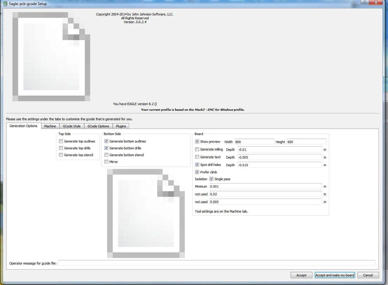This screenshot has height=285, width=388.
Task: Click the not used field showing 0.005
Action: 265,202
